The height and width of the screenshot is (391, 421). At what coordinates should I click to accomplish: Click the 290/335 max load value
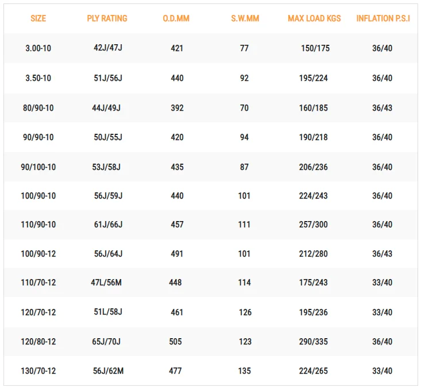(x=314, y=342)
